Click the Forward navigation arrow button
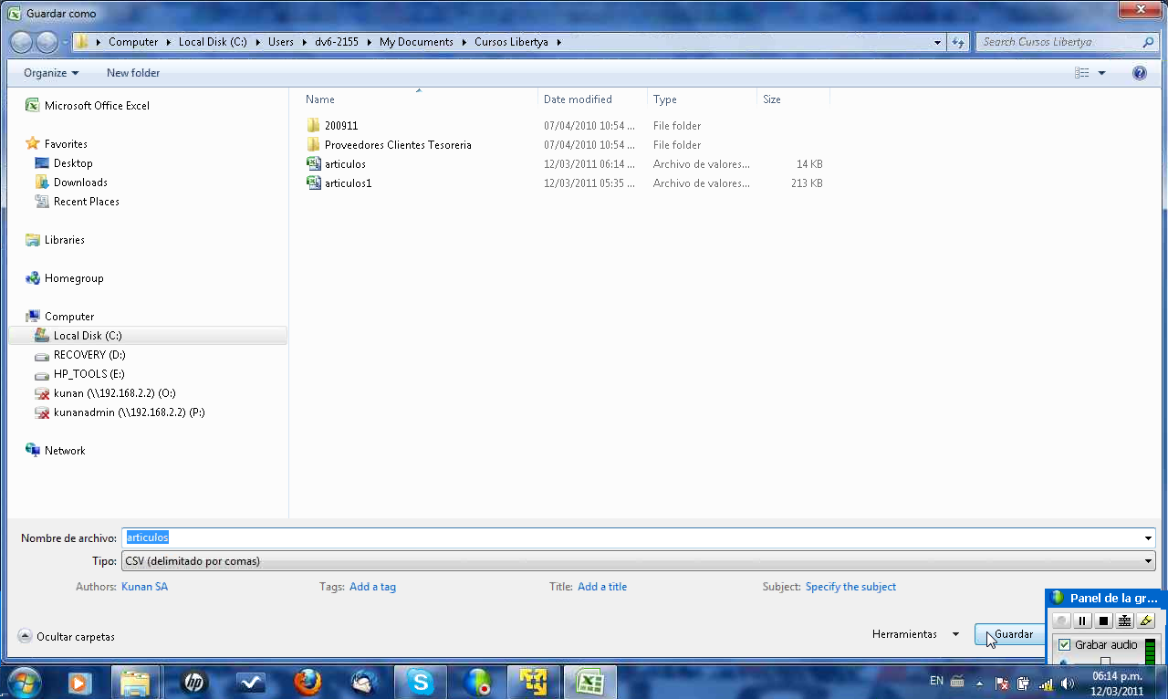Screen dimensions: 1168x699 click(47, 42)
